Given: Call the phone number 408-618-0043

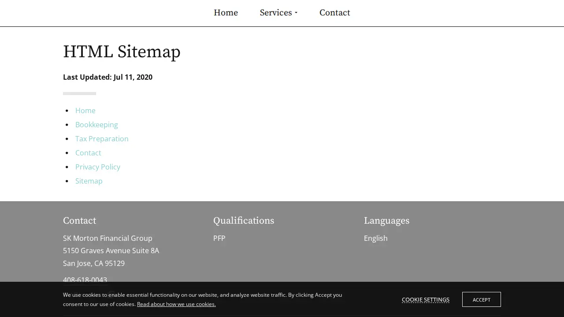Looking at the screenshot, I should tap(85, 280).
